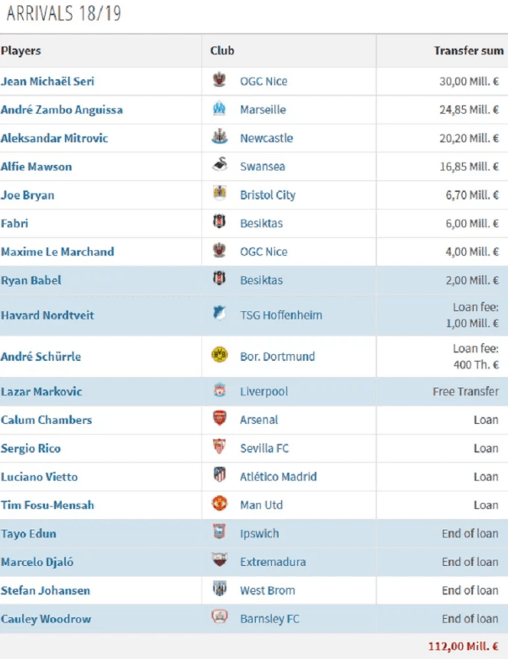Viewport: 508px width, 659px height.
Task: Click the Arsenal club crest icon
Action: pyautogui.click(x=219, y=419)
